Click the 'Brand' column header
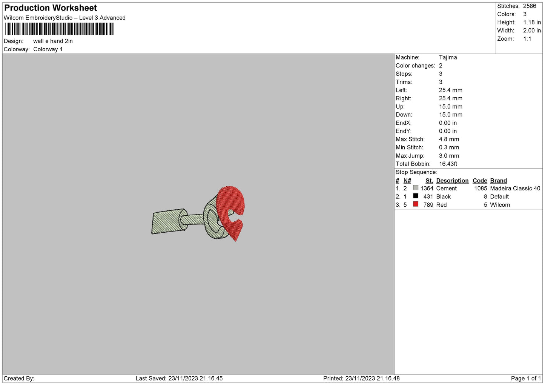 pyautogui.click(x=499, y=181)
